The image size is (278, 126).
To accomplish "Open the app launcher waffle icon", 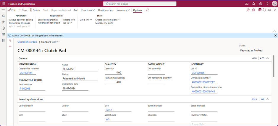I will pyautogui.click(x=3, y=4).
